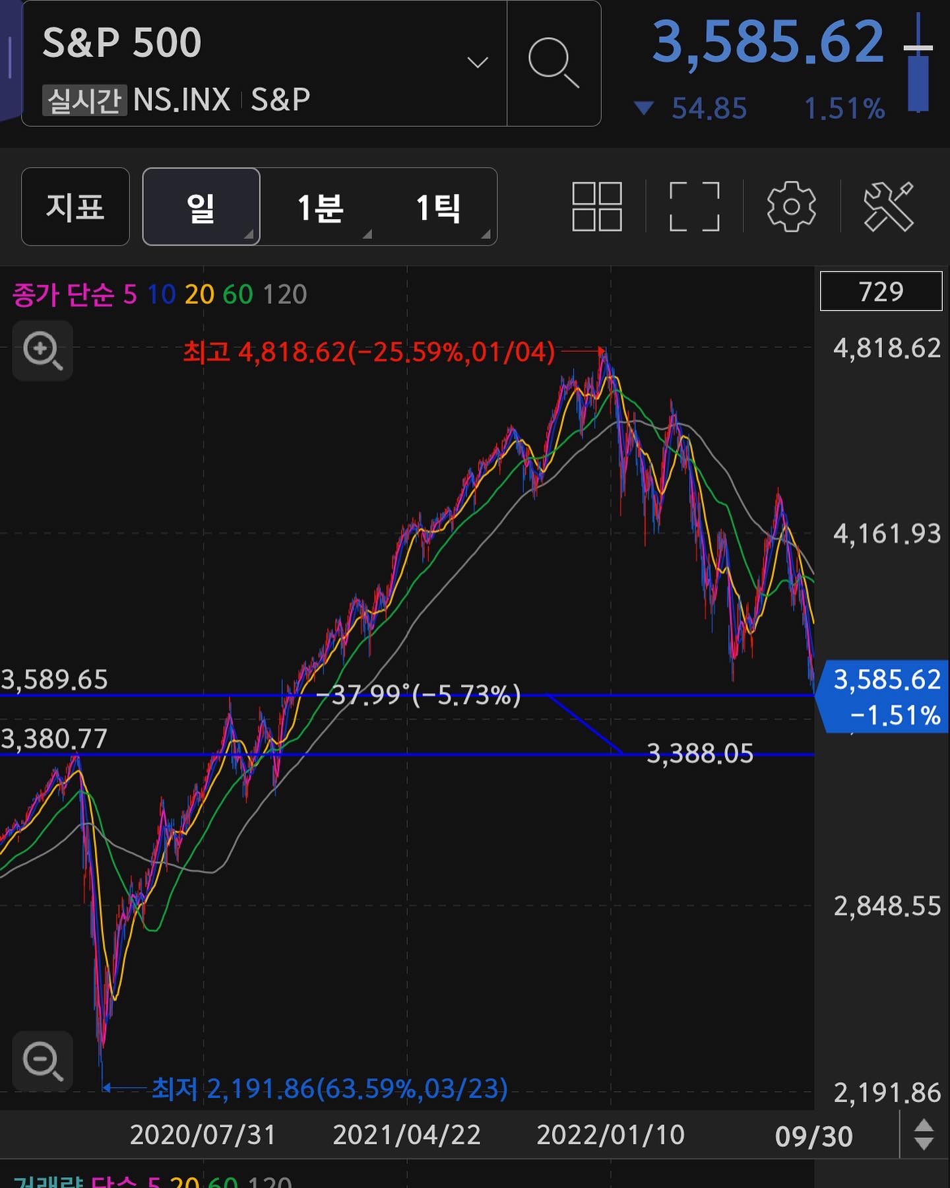The width and height of the screenshot is (950, 1188).
Task: Open dropdown corner on 1틱 period button
Action: (486, 234)
